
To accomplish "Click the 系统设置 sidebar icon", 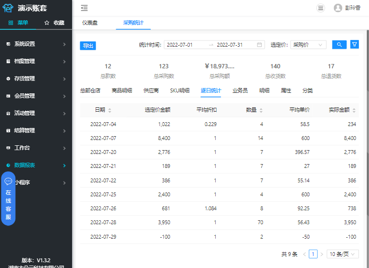I will point(8,44).
